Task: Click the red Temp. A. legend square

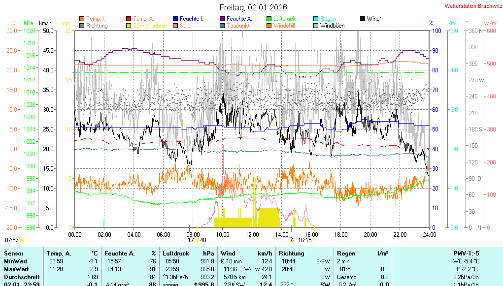Action: 129,19
